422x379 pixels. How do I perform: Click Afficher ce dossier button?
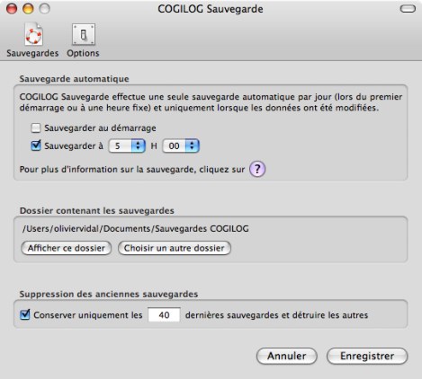(x=67, y=248)
